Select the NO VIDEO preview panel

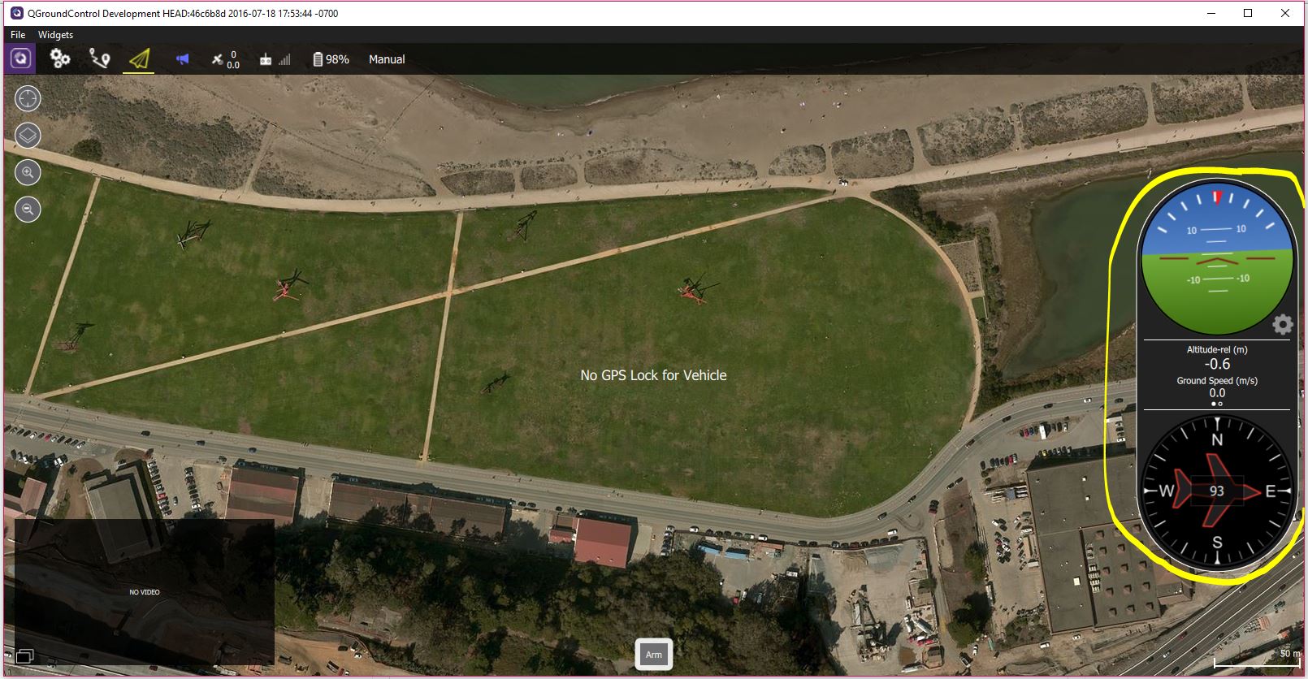[x=145, y=592]
